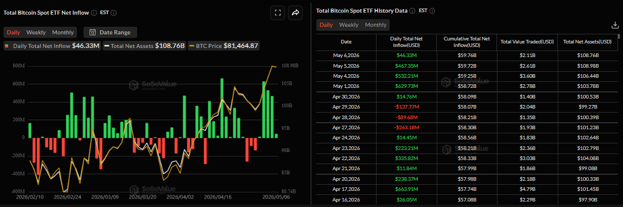Click the $663.91M inflow value
623x207 pixels.
(x=406, y=190)
